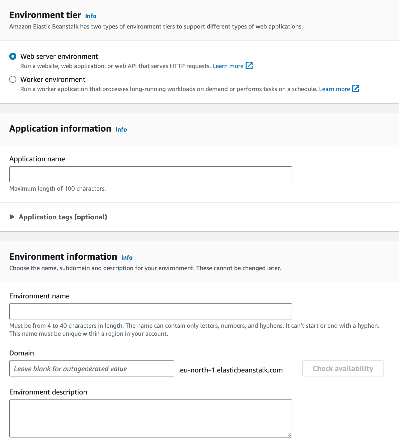The width and height of the screenshot is (399, 446).
Task: Click inside the Environment name field
Action: [150, 311]
